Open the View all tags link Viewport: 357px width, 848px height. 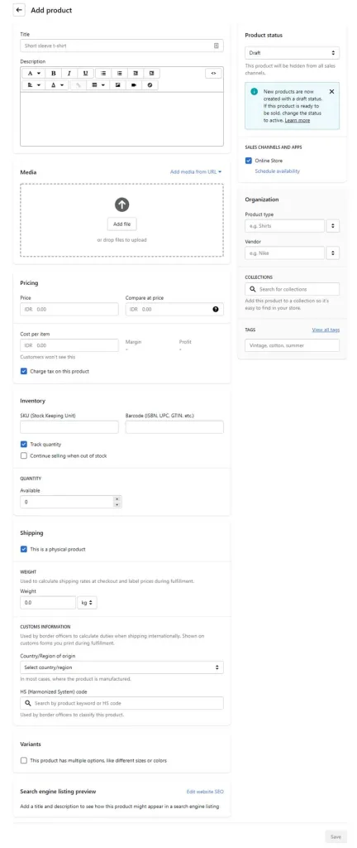pos(326,330)
